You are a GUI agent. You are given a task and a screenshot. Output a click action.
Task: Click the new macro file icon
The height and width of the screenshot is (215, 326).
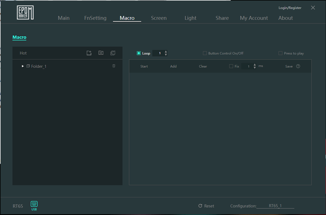pyautogui.click(x=89, y=53)
